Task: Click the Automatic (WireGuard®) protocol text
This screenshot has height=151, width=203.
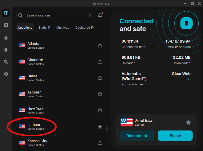Action: (134, 76)
